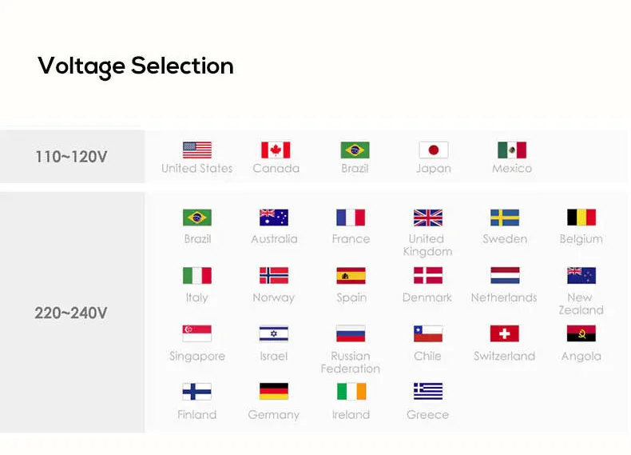Select the Spain flag icon
The width and height of the screenshot is (631, 455).
(x=351, y=276)
